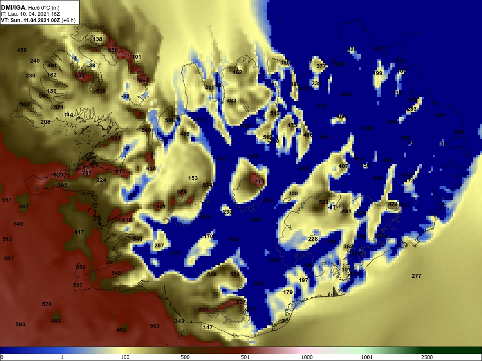Select the map value 153

tap(193, 179)
